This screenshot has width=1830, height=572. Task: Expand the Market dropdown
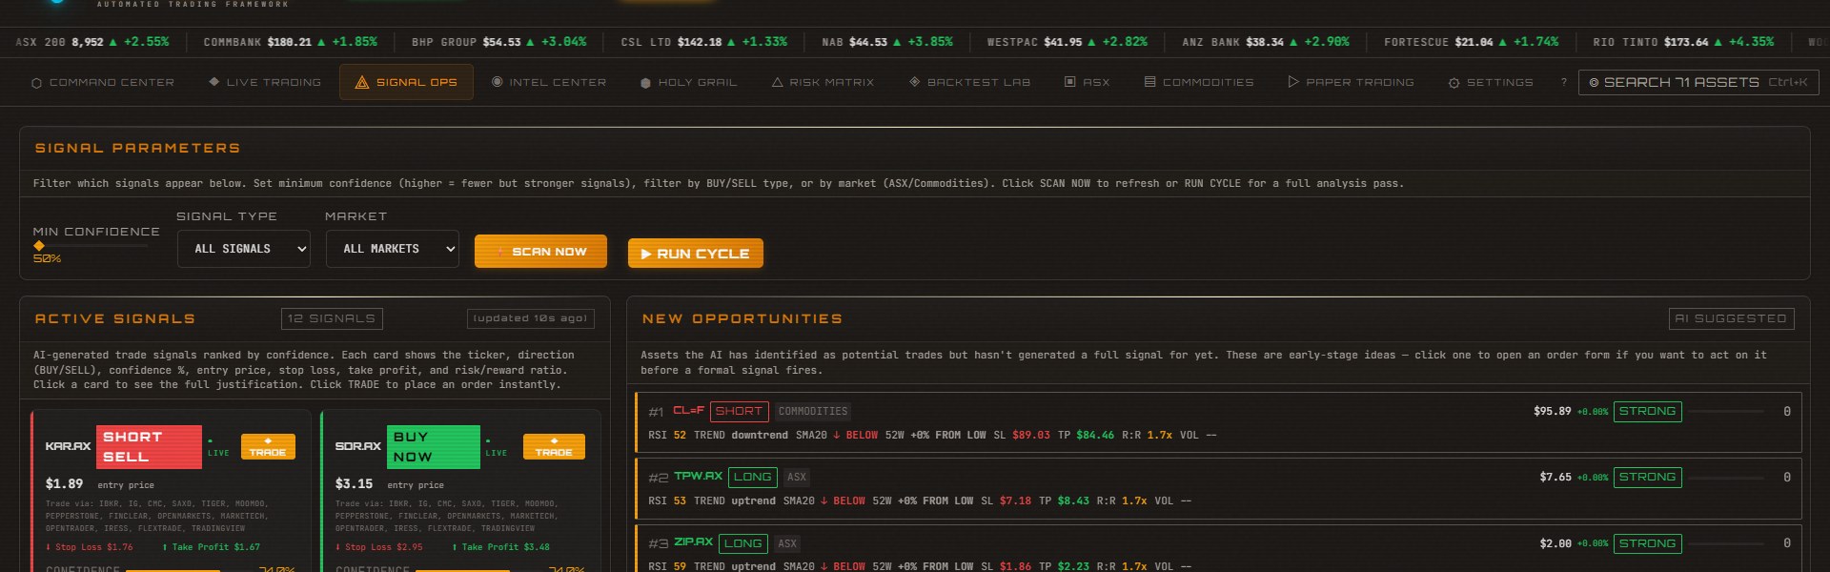(x=393, y=249)
